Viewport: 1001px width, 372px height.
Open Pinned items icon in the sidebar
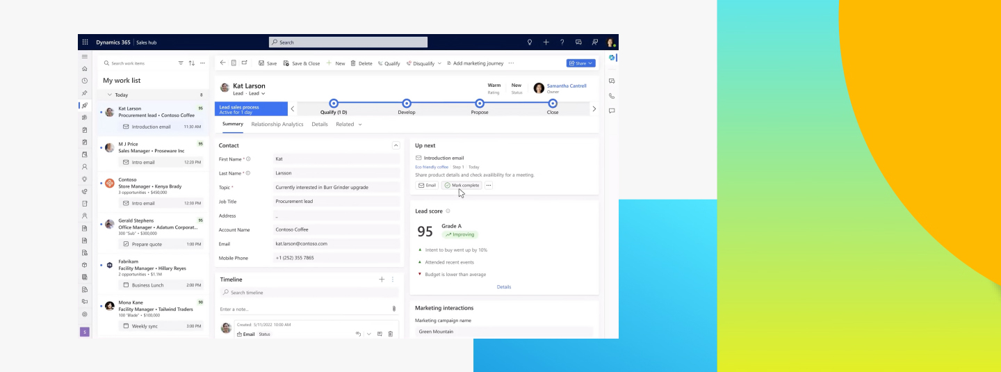pos(85,93)
